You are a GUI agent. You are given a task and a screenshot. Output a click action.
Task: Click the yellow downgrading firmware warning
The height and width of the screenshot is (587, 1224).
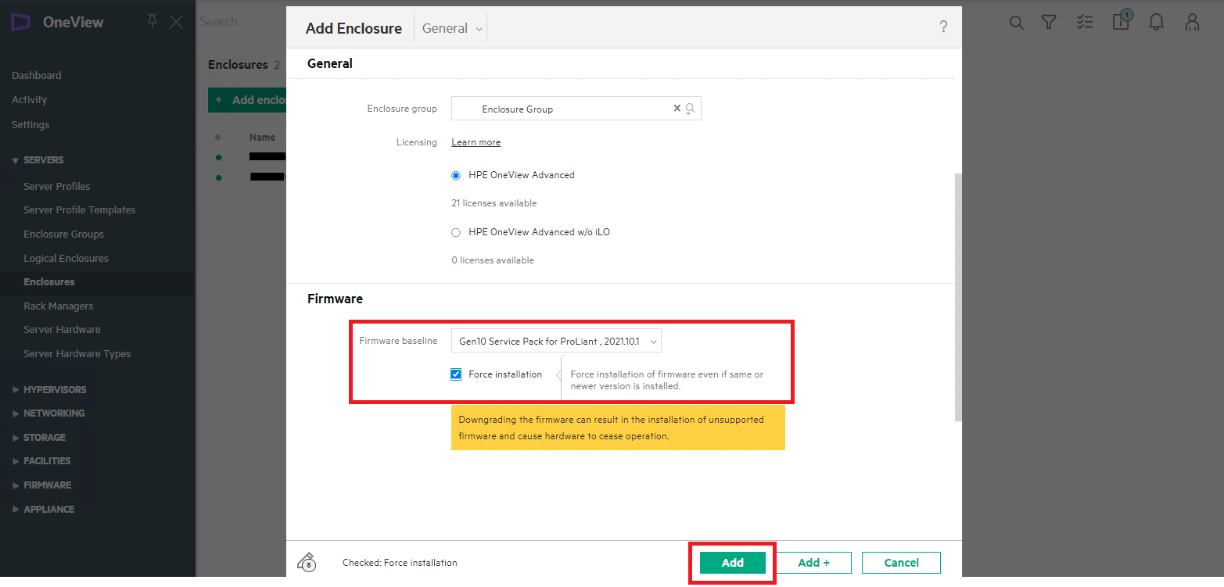pos(618,428)
